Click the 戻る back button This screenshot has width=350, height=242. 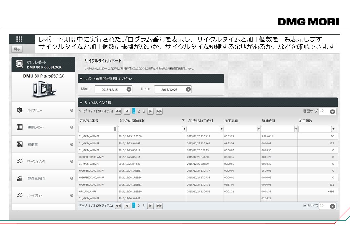pyautogui.click(x=17, y=49)
